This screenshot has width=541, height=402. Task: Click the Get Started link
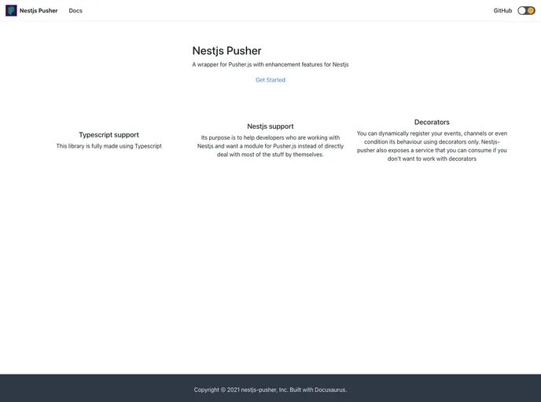pos(270,80)
